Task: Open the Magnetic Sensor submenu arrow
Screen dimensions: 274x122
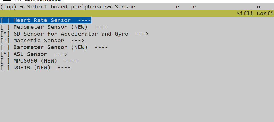Action: pyautogui.click(x=78, y=41)
